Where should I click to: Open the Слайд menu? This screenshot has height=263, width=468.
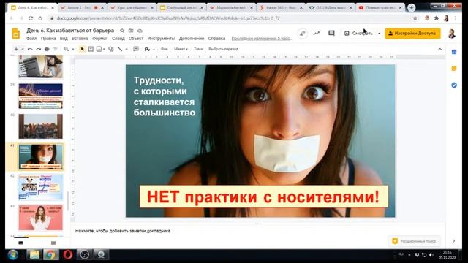[x=118, y=39]
